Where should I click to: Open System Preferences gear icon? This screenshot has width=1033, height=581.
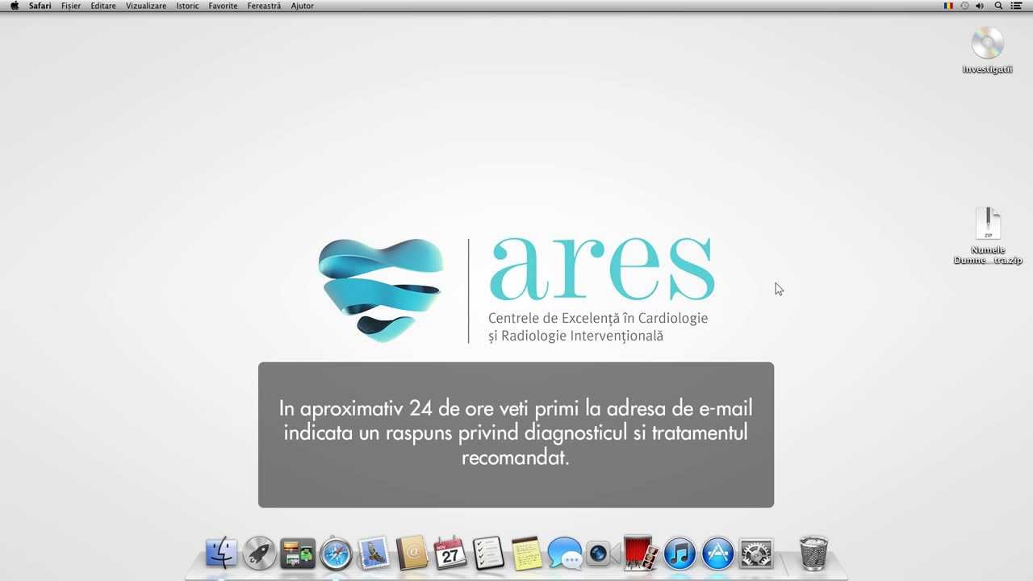pyautogui.click(x=756, y=554)
